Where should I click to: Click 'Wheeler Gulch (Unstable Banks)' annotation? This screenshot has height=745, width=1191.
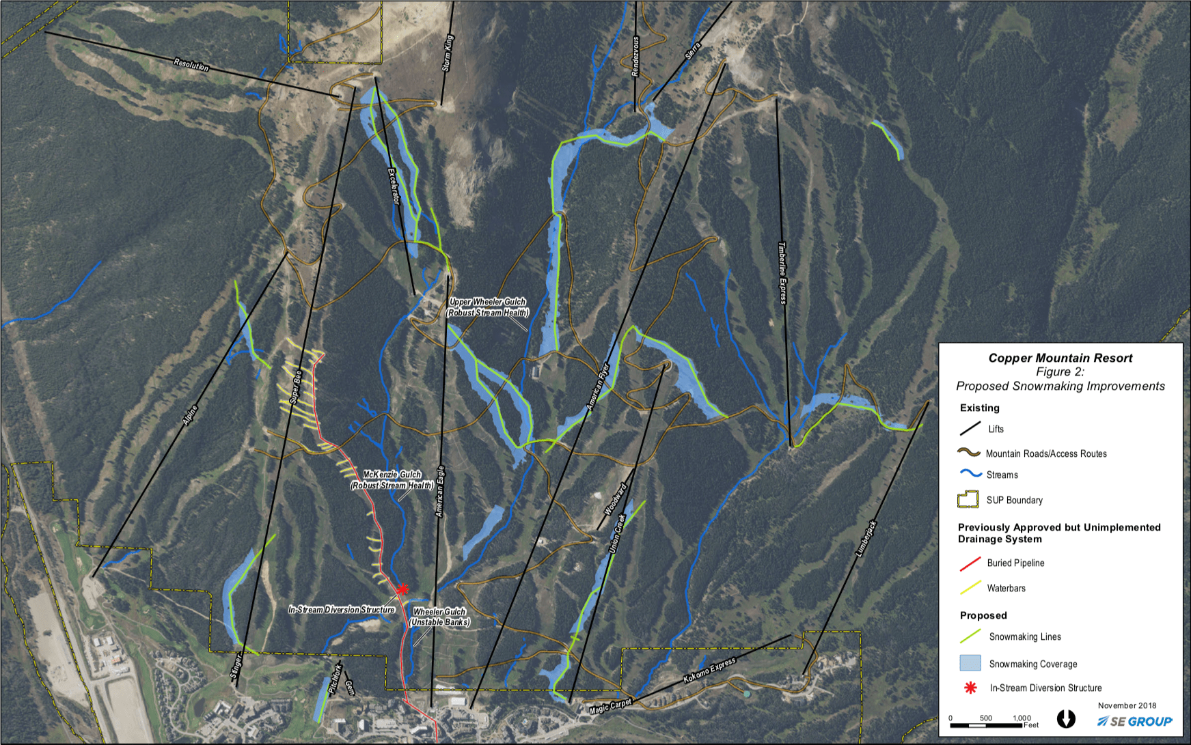(440, 617)
